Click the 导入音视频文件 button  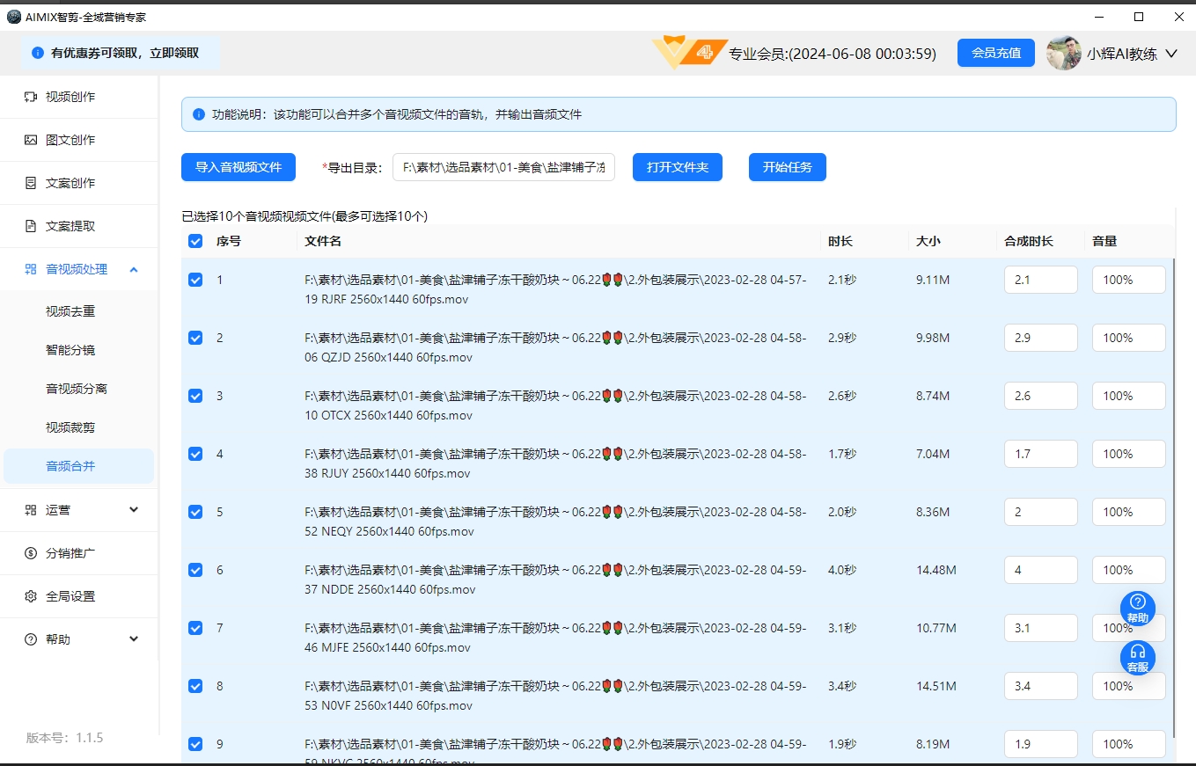[238, 167]
